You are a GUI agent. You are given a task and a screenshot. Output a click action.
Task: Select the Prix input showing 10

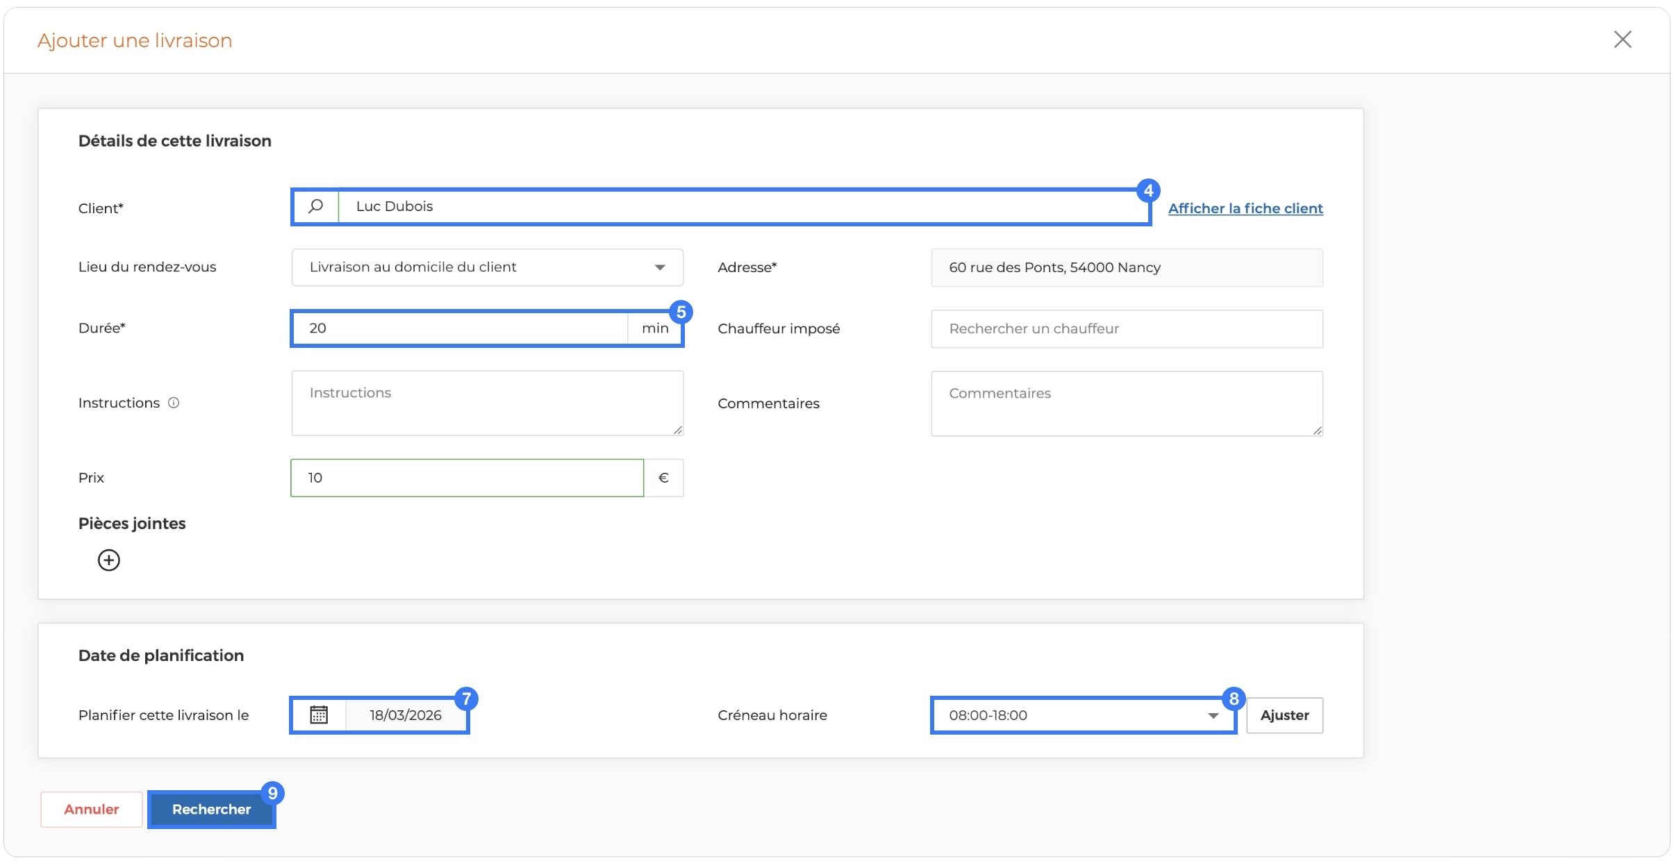point(467,478)
